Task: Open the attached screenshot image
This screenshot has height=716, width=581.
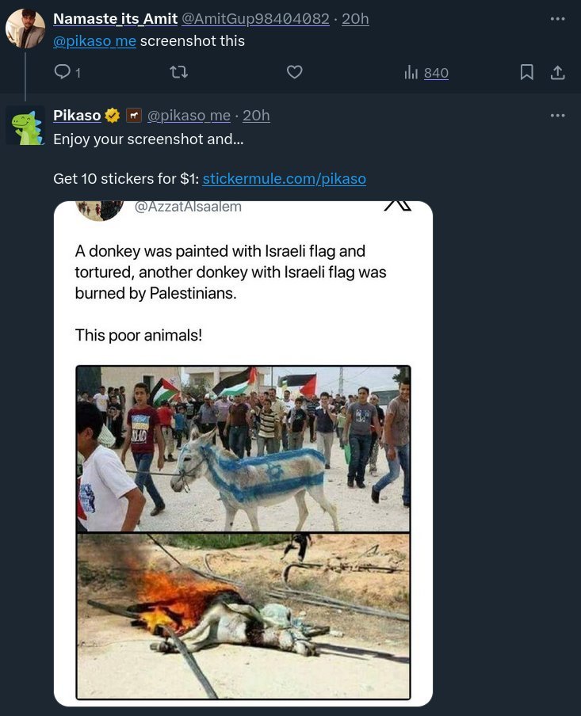Action: [243, 453]
